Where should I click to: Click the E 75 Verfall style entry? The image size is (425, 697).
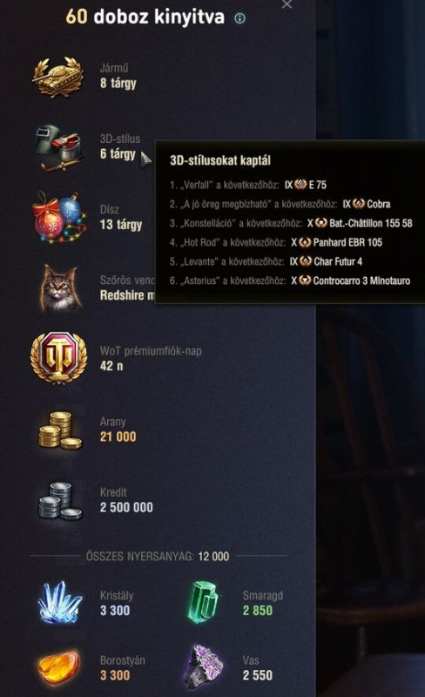coord(248,185)
